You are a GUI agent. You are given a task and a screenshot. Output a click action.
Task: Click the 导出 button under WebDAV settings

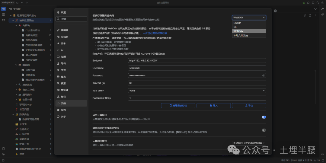pos(249,106)
